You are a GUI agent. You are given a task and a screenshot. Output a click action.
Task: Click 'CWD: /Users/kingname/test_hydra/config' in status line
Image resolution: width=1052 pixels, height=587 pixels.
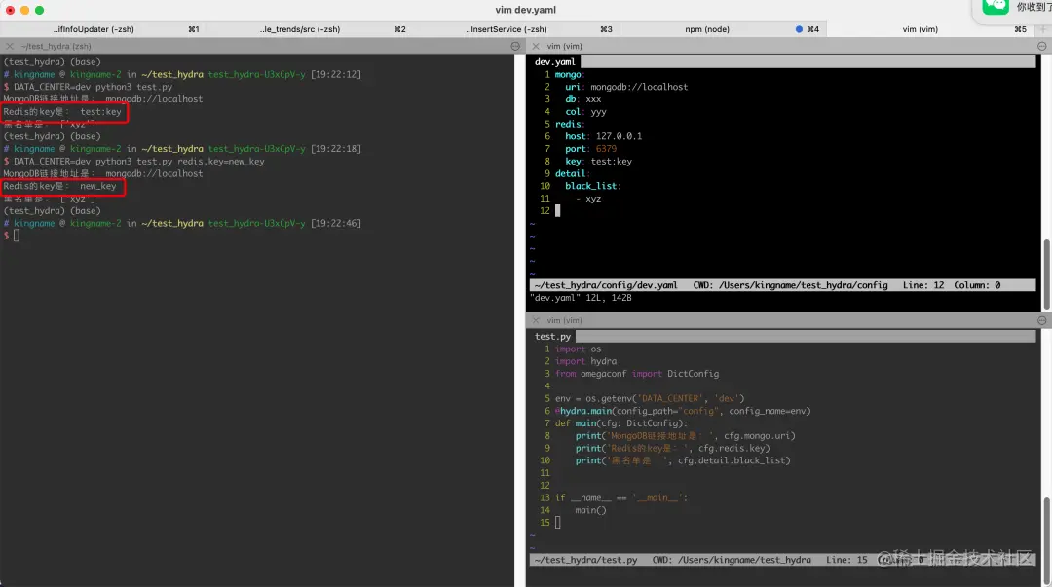[790, 285]
